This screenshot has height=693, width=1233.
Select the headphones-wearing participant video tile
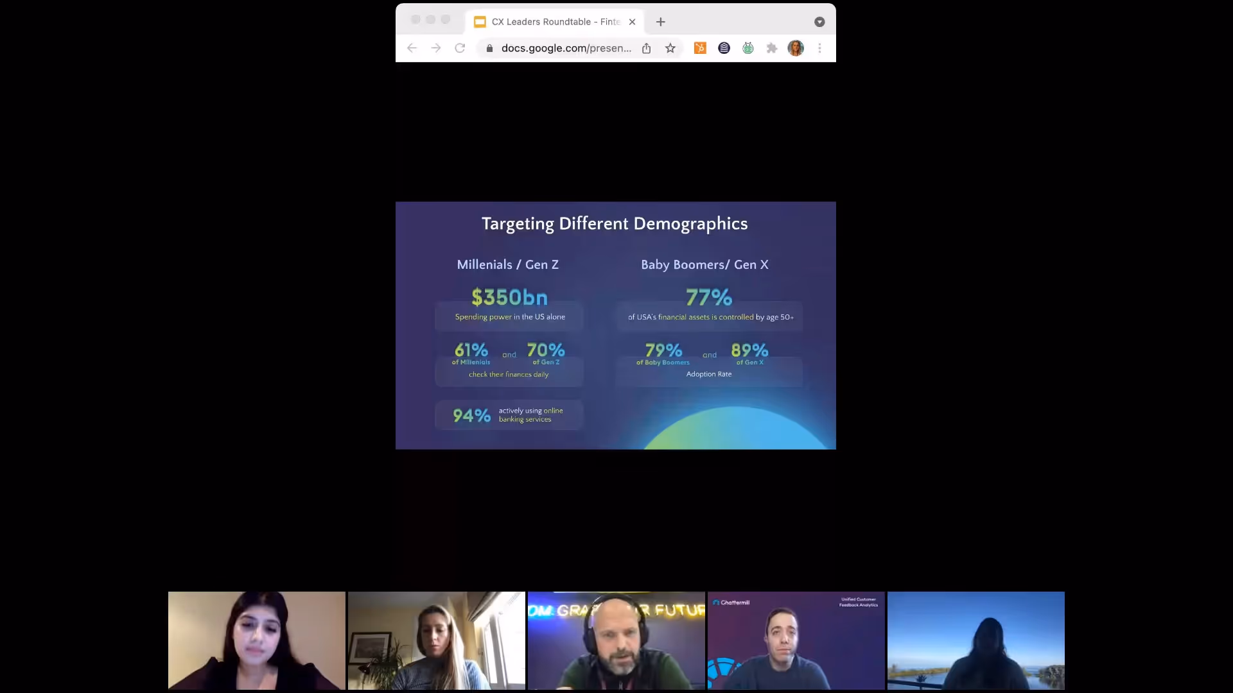click(x=616, y=640)
